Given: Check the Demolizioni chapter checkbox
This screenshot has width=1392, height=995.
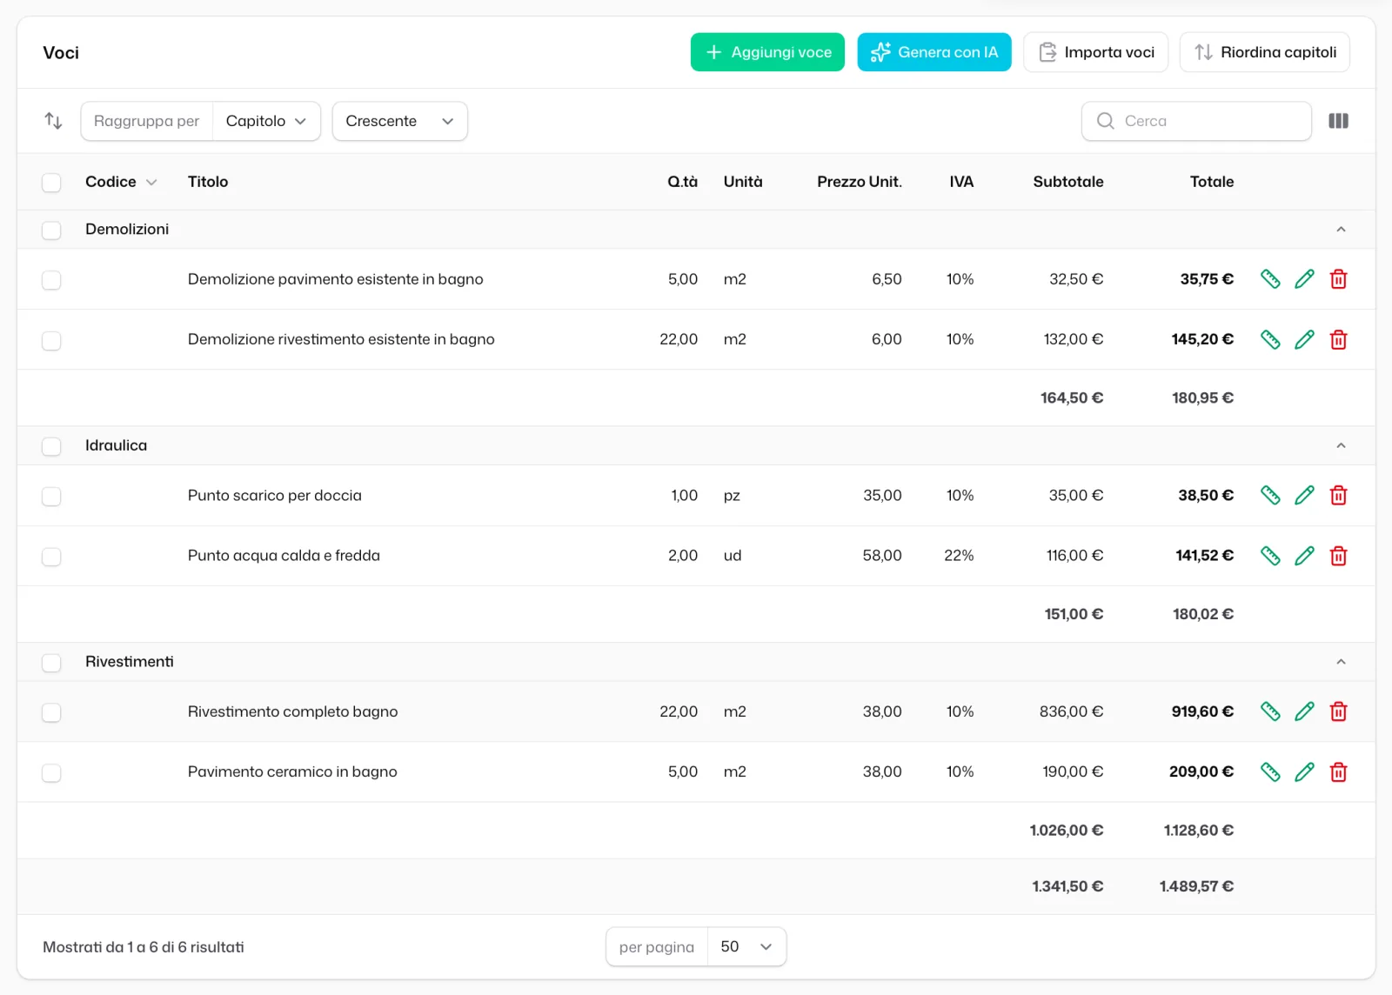Looking at the screenshot, I should [x=51, y=230].
